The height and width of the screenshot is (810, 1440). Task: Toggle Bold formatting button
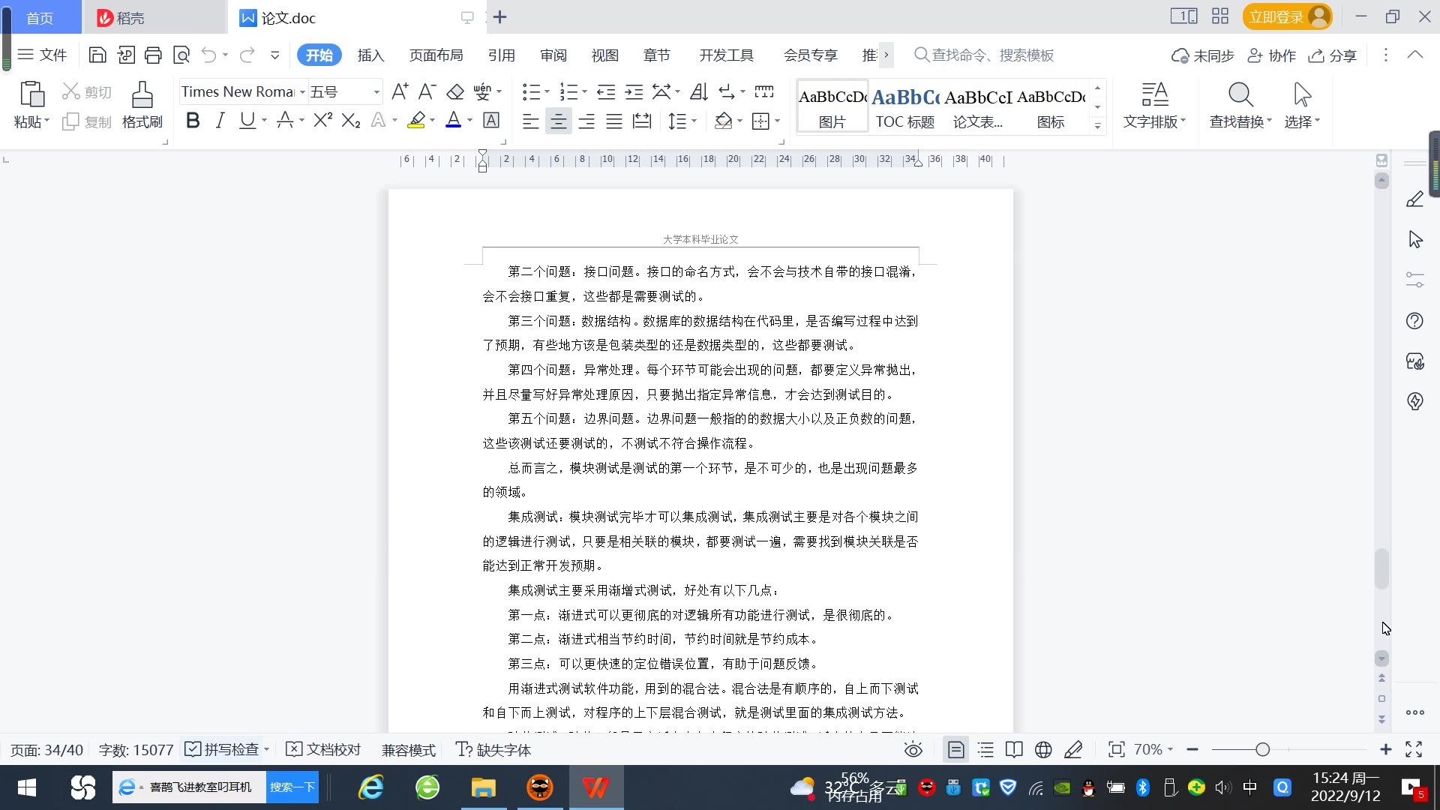pyautogui.click(x=193, y=121)
